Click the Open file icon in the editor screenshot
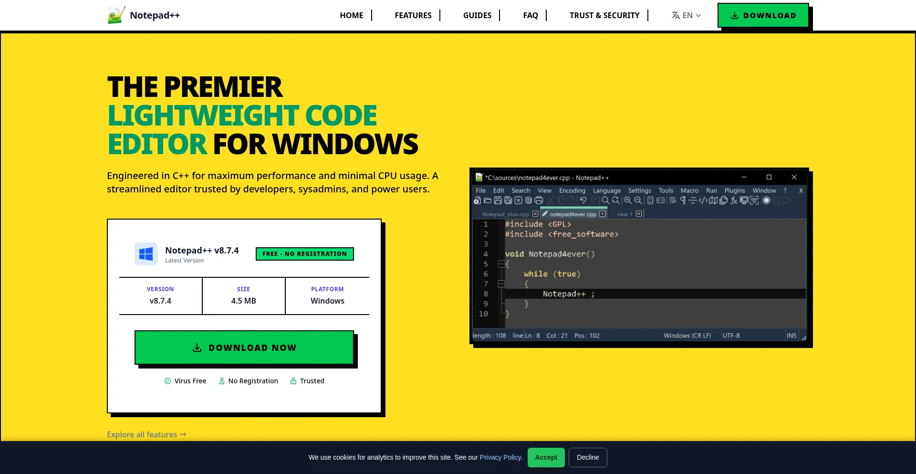The image size is (916, 474). tap(488, 200)
